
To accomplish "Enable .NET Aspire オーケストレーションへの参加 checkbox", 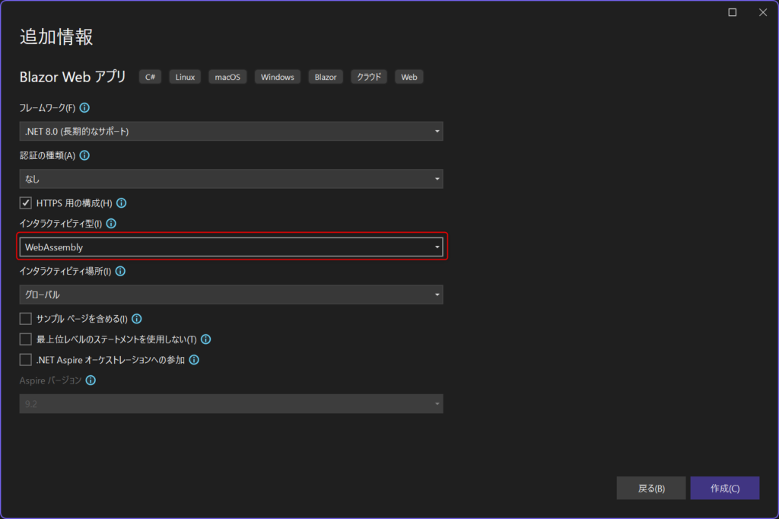I will [x=25, y=359].
